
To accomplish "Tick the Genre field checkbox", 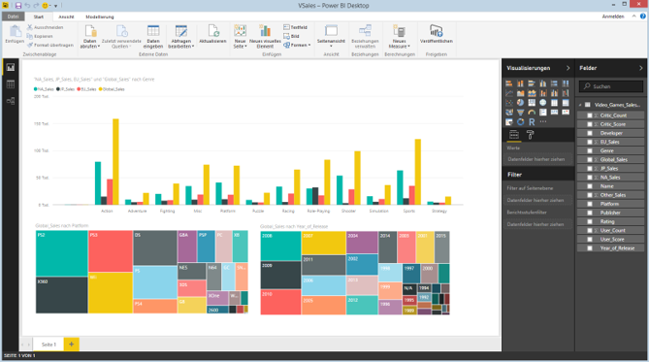I will pos(590,150).
